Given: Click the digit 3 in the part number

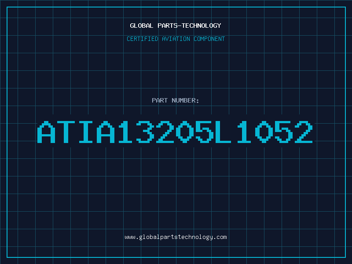Looking at the screenshot, I should click(145, 132).
